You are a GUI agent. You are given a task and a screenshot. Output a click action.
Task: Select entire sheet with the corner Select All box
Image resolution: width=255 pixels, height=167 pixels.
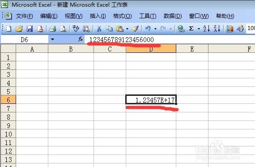(8, 49)
